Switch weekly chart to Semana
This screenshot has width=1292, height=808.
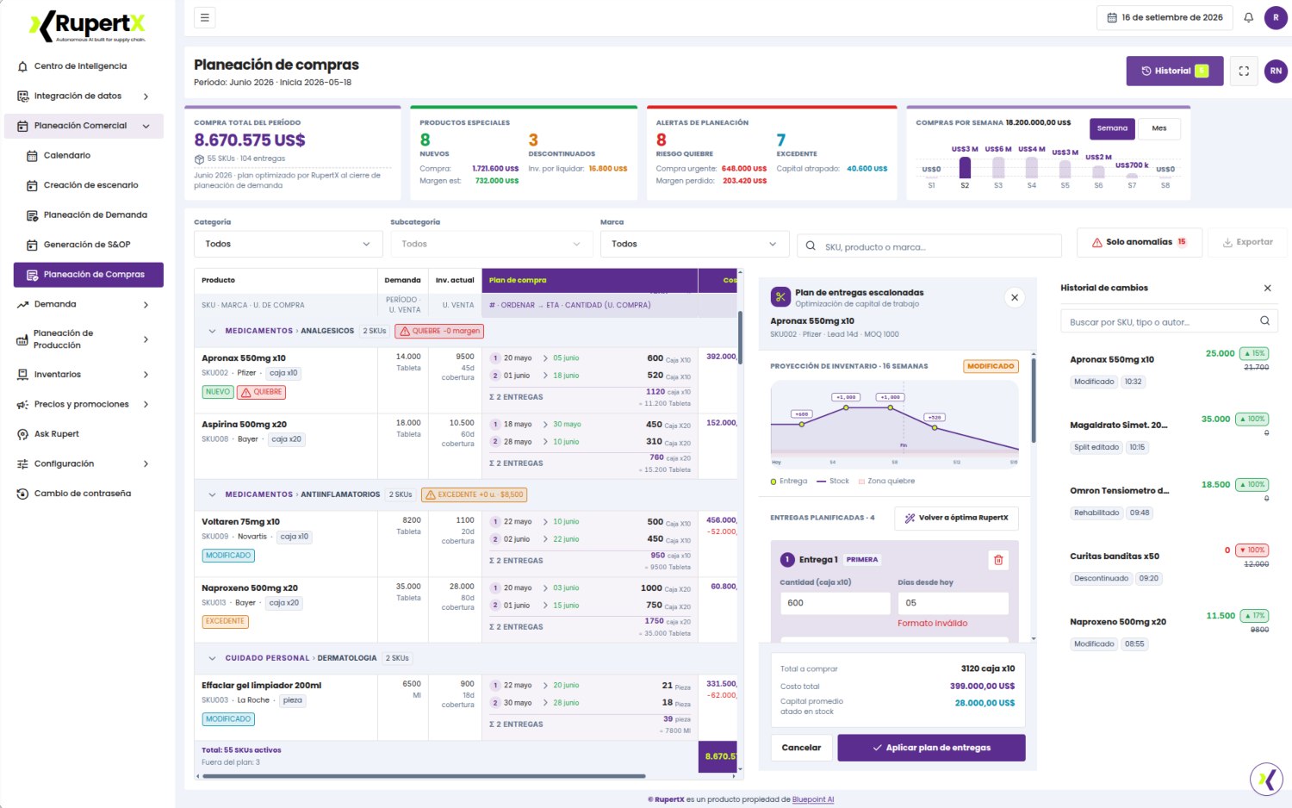[1112, 128]
